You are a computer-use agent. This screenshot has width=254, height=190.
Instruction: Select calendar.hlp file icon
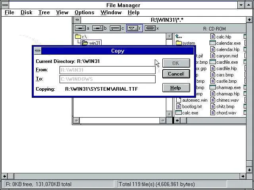(x=213, y=49)
